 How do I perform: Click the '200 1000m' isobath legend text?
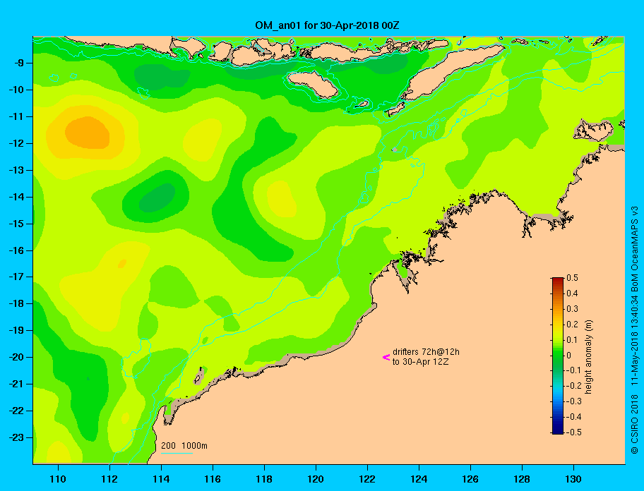tap(184, 445)
